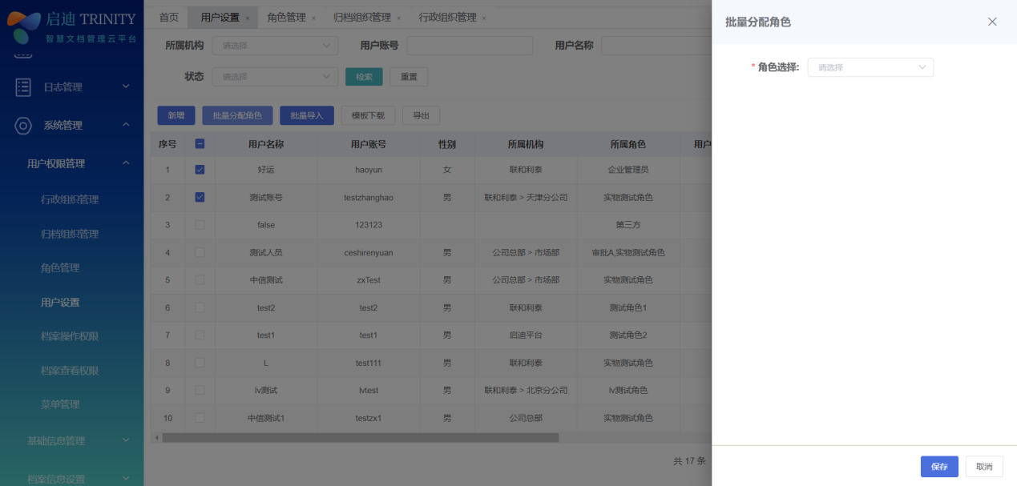Select the checkbox in the zxTest row
This screenshot has height=486, width=1017.
[x=200, y=280]
